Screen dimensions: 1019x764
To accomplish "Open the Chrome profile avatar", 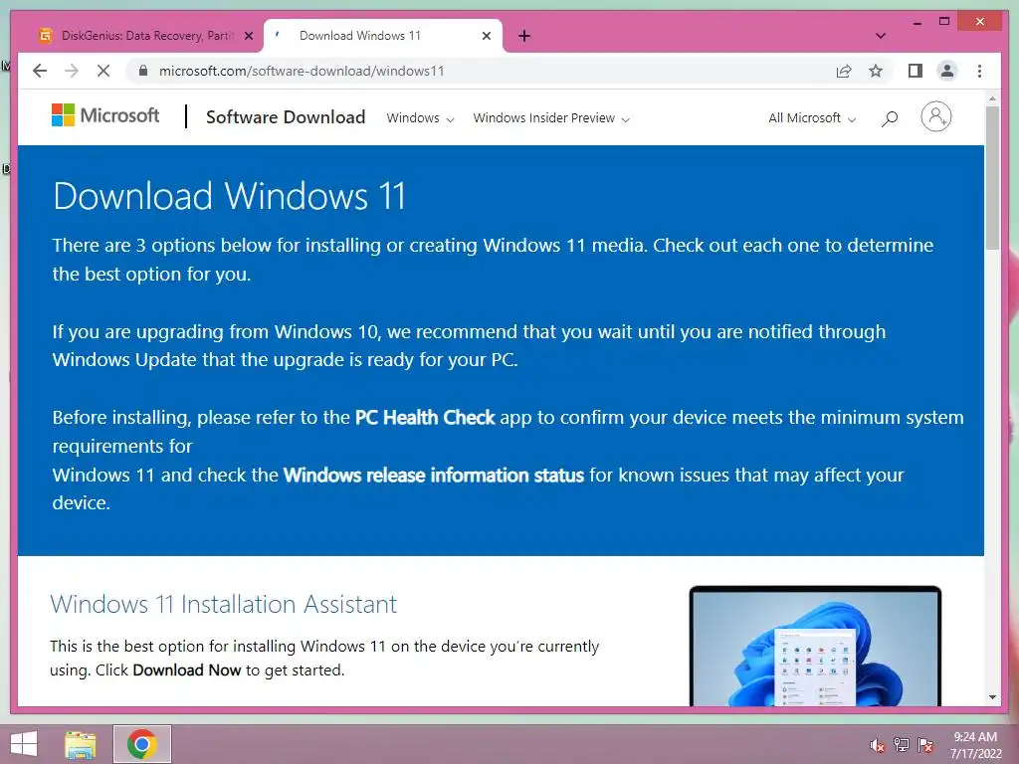I will click(x=947, y=71).
